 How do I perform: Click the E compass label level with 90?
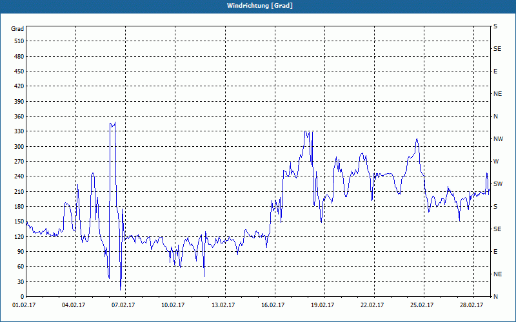[x=495, y=252]
